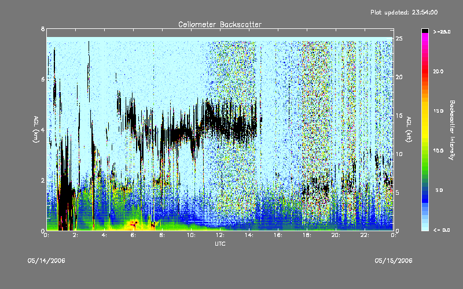Click the '<= 0.0' colorbar minimum label
The image size is (463, 289).
442,229
